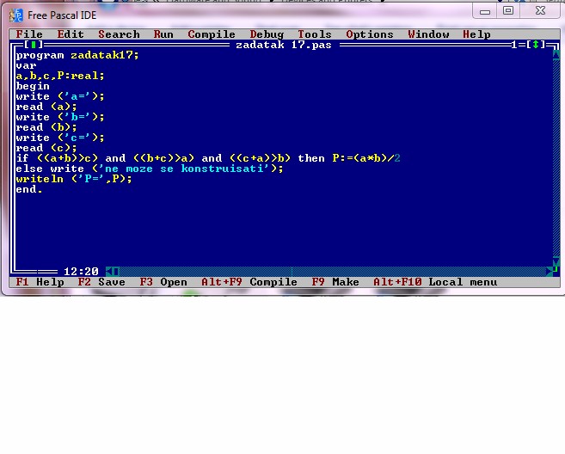565x454 pixels.
Task: Click the 'var' keyword line
Action: pos(27,65)
